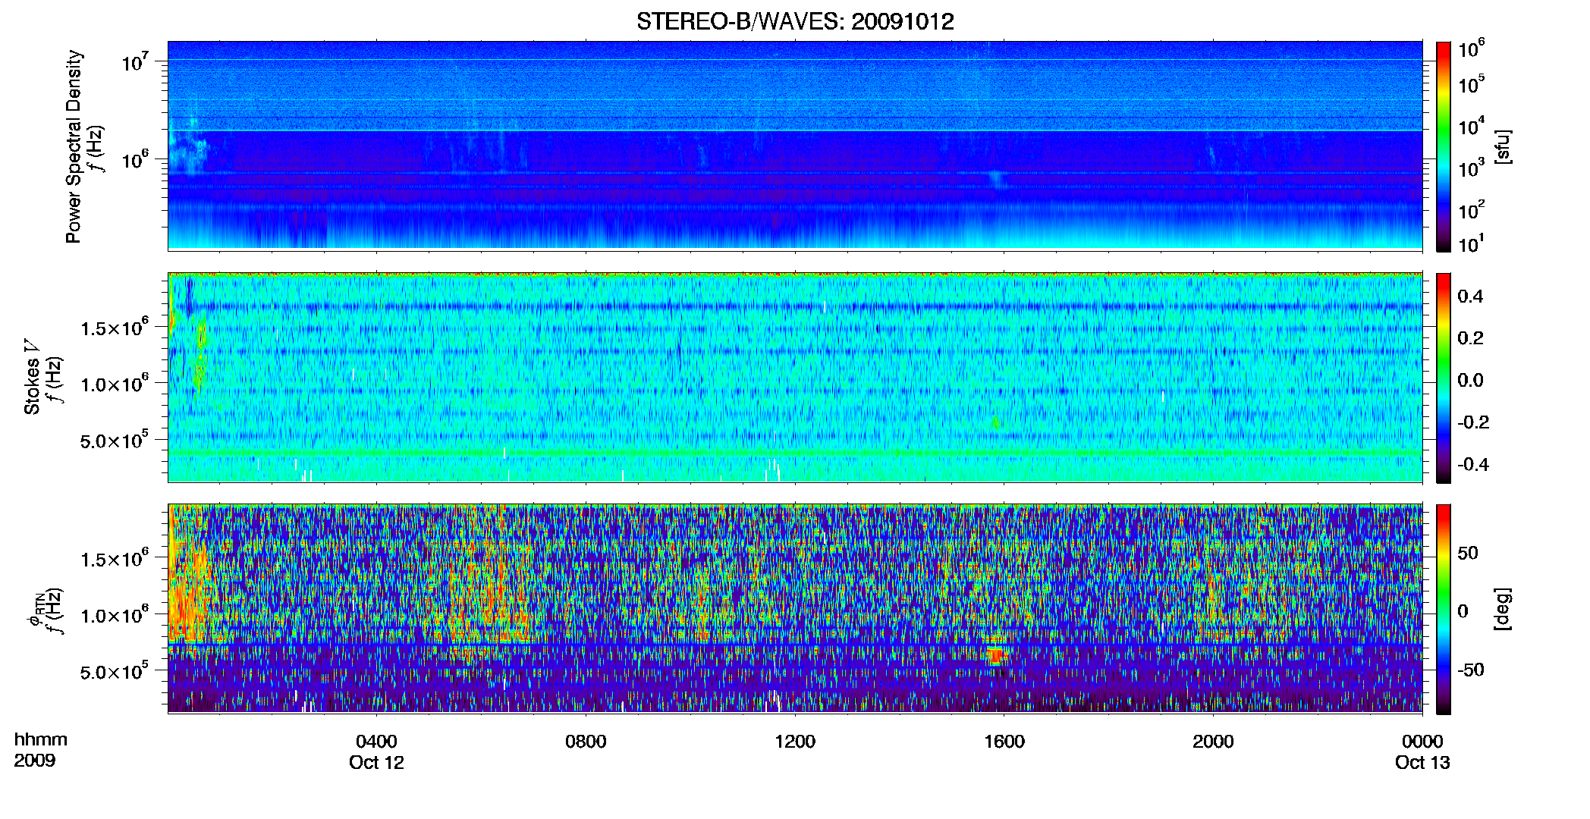Click the hhmm axis unit label
This screenshot has width=1590, height=819.
coord(41,740)
